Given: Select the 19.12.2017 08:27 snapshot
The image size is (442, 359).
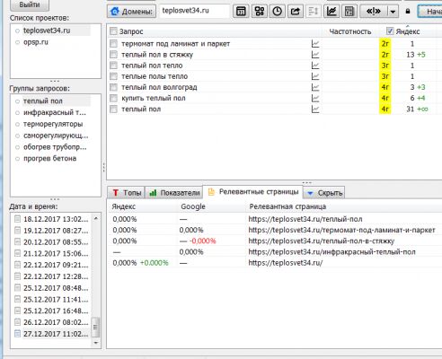Looking at the screenshot, I should coord(56,231).
